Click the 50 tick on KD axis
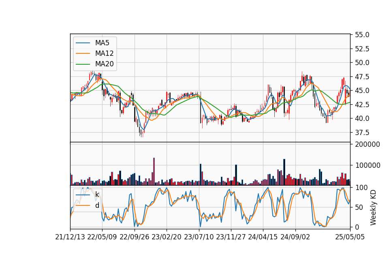The width and height of the screenshot is (389, 279). 359,207
